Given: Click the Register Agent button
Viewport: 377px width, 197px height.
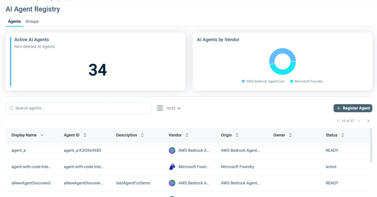Looking at the screenshot, I should tap(353, 108).
